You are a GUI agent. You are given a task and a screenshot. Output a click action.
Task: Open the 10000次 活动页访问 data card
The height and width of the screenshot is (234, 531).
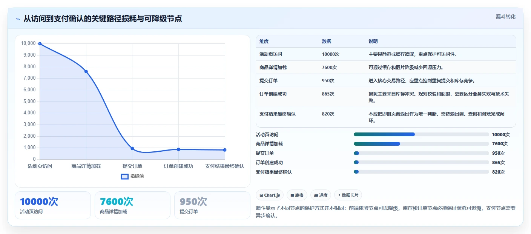click(x=53, y=205)
